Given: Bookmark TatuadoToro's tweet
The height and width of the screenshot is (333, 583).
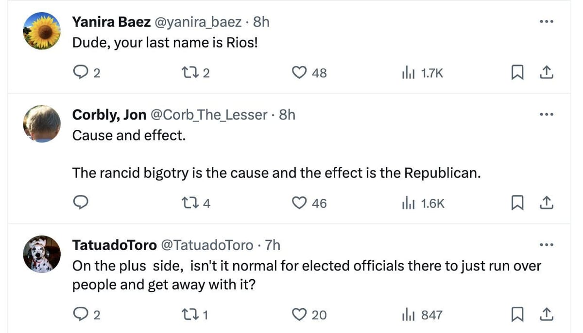Looking at the screenshot, I should click(517, 315).
